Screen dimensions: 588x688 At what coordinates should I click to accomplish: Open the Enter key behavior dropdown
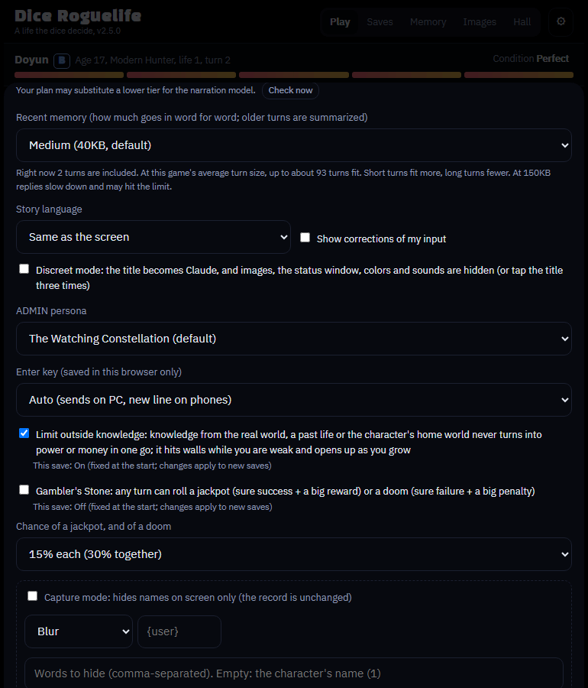tap(294, 400)
